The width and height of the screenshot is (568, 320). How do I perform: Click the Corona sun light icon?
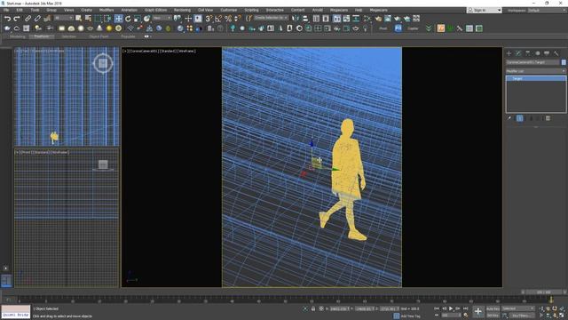(109, 28)
